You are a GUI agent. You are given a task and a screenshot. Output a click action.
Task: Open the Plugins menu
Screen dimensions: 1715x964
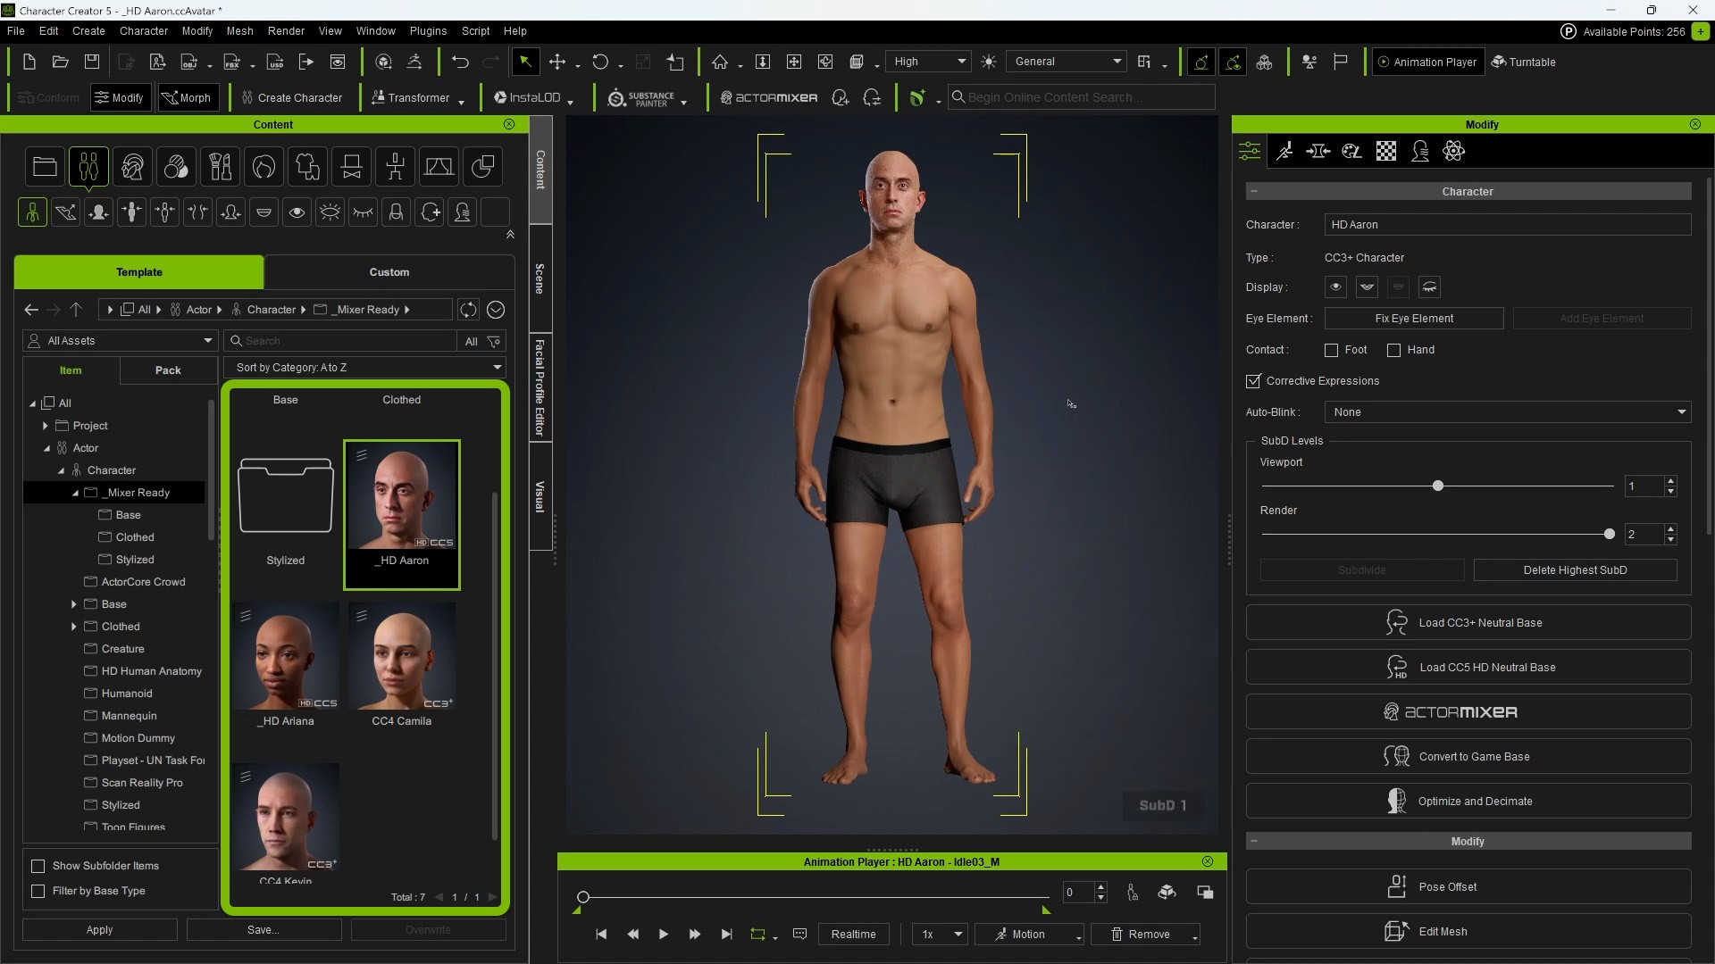point(428,30)
